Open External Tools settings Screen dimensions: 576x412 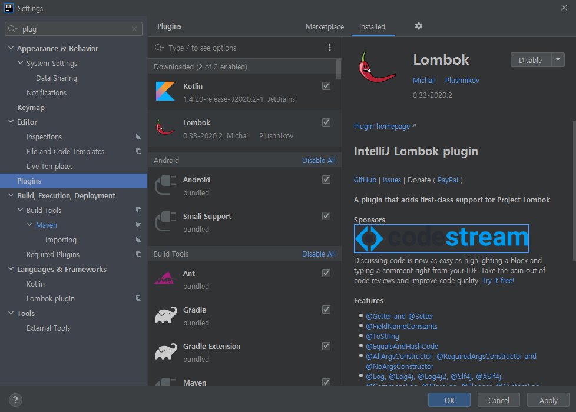click(x=48, y=328)
